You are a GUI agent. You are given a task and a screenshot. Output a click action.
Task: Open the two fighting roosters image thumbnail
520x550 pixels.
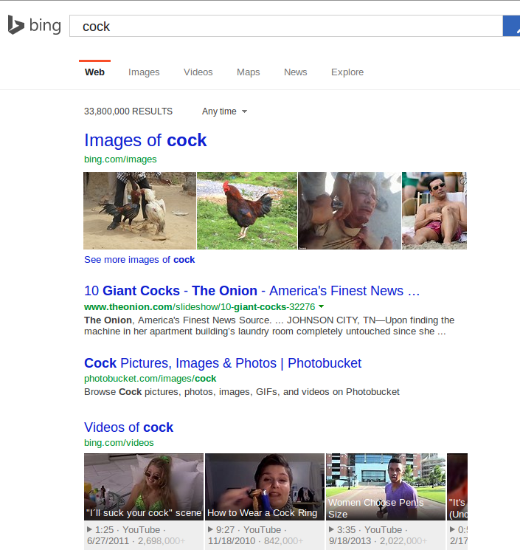(139, 210)
